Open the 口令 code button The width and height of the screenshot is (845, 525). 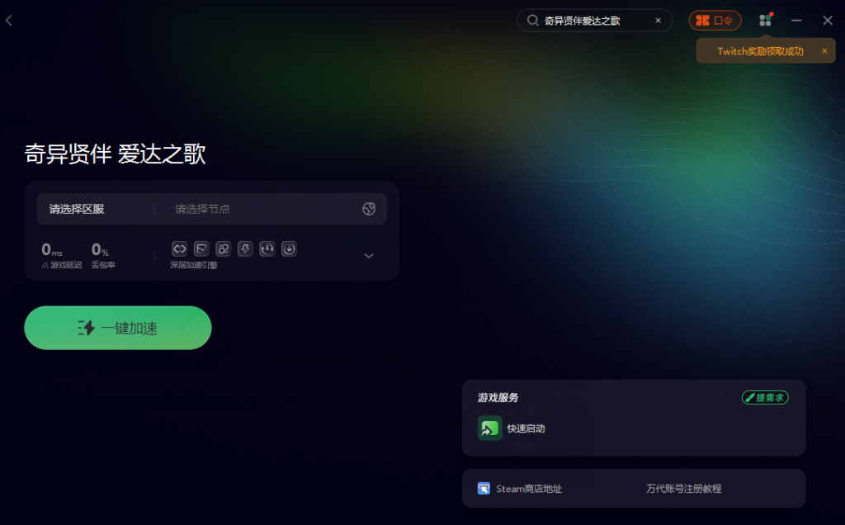pyautogui.click(x=715, y=21)
